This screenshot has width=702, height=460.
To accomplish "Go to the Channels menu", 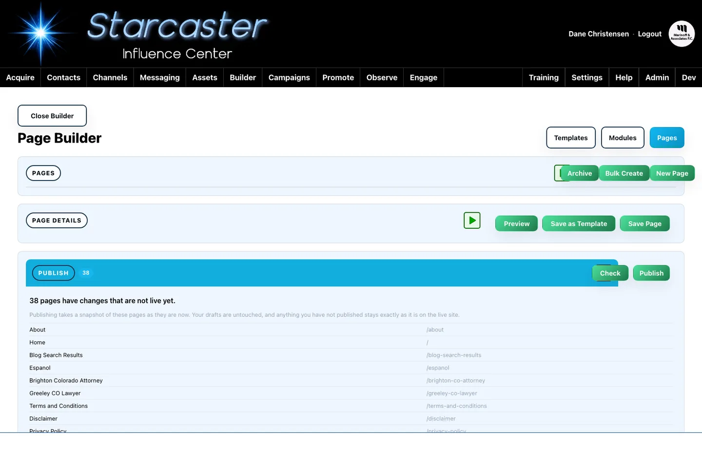I will pyautogui.click(x=110, y=77).
